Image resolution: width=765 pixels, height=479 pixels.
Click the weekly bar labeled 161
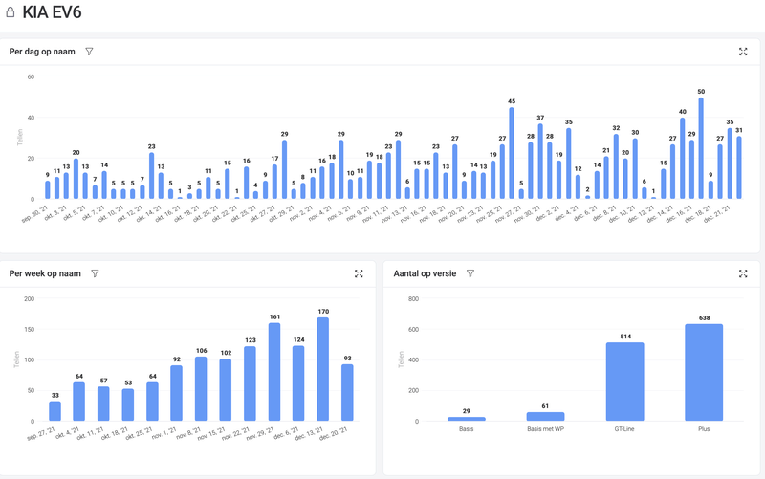tap(274, 372)
